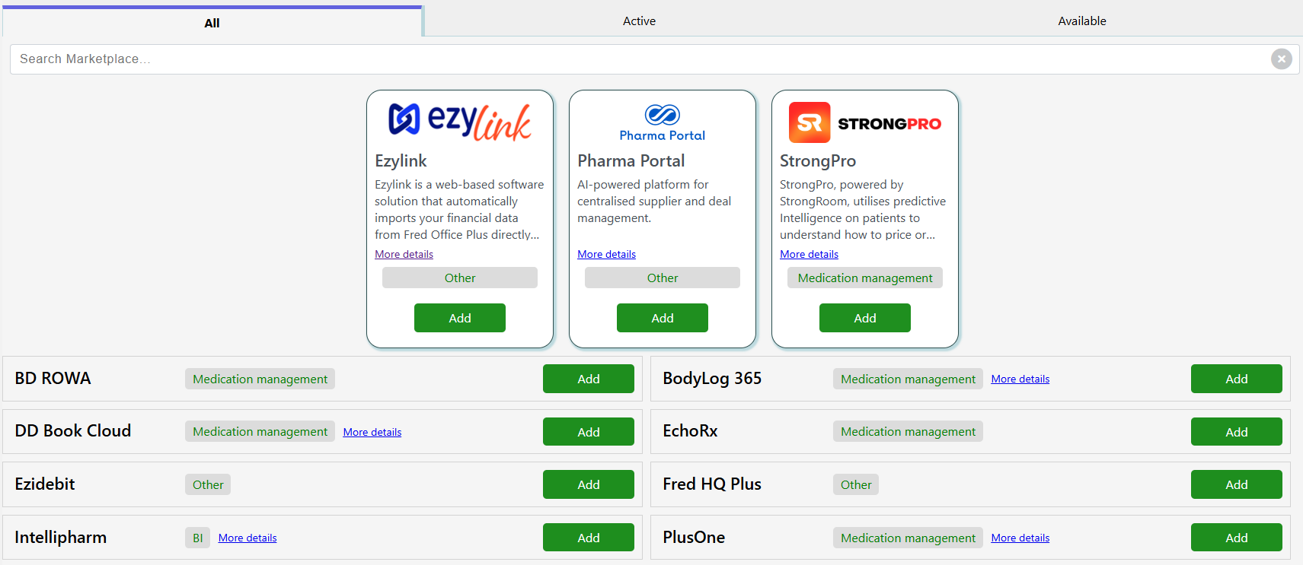Image resolution: width=1303 pixels, height=565 pixels.
Task: Click the BI tag on Intellipharm
Action: pyautogui.click(x=197, y=538)
